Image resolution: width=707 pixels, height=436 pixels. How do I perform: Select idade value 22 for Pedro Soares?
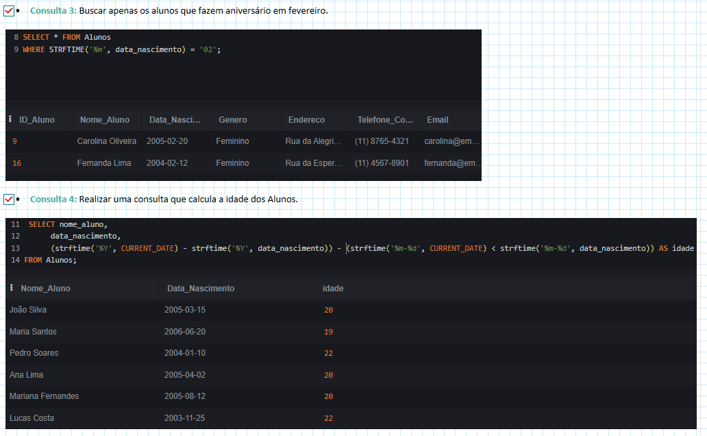[329, 354]
